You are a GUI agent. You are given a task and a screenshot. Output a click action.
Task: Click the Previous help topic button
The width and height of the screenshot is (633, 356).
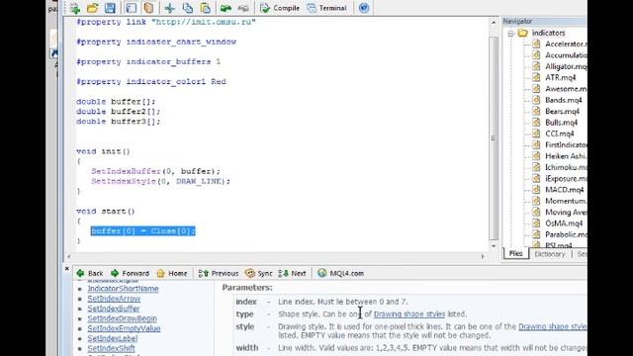coord(219,273)
